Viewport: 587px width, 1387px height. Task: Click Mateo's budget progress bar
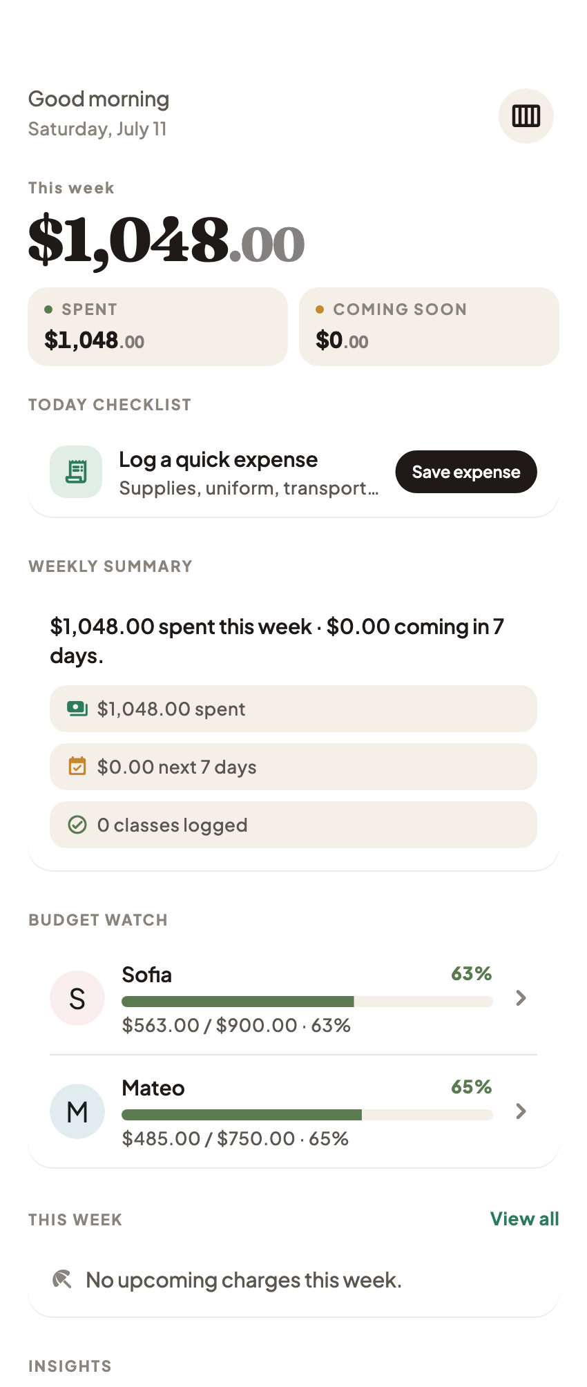click(307, 1115)
